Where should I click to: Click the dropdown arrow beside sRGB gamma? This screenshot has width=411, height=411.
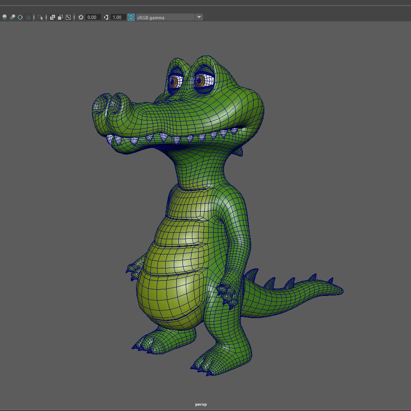199,17
